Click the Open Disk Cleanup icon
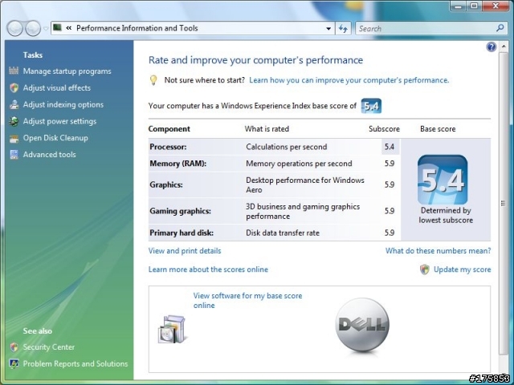514x385 pixels. click(x=14, y=139)
